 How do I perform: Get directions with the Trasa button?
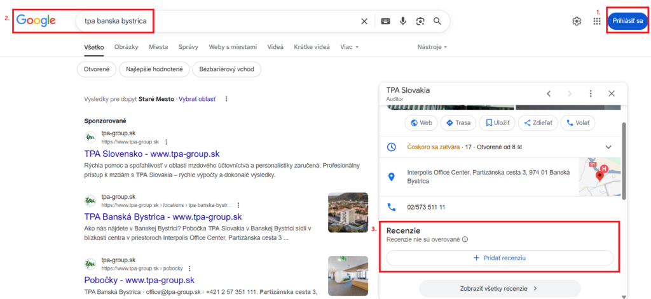tap(458, 123)
